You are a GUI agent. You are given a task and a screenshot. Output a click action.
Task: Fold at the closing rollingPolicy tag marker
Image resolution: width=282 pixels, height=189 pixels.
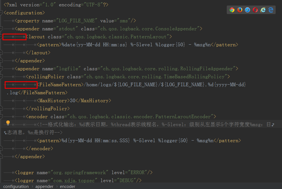click(x=1, y=109)
